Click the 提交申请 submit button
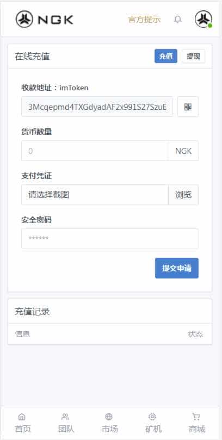 tap(177, 268)
